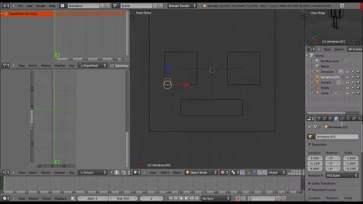Open the Help menu
The image size is (363, 204).
tap(52, 6)
